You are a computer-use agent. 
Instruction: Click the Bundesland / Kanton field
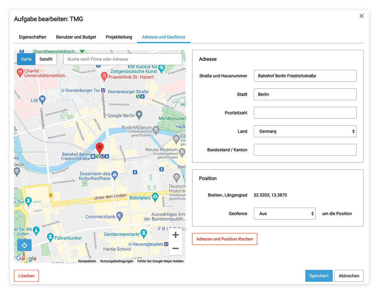(305, 150)
